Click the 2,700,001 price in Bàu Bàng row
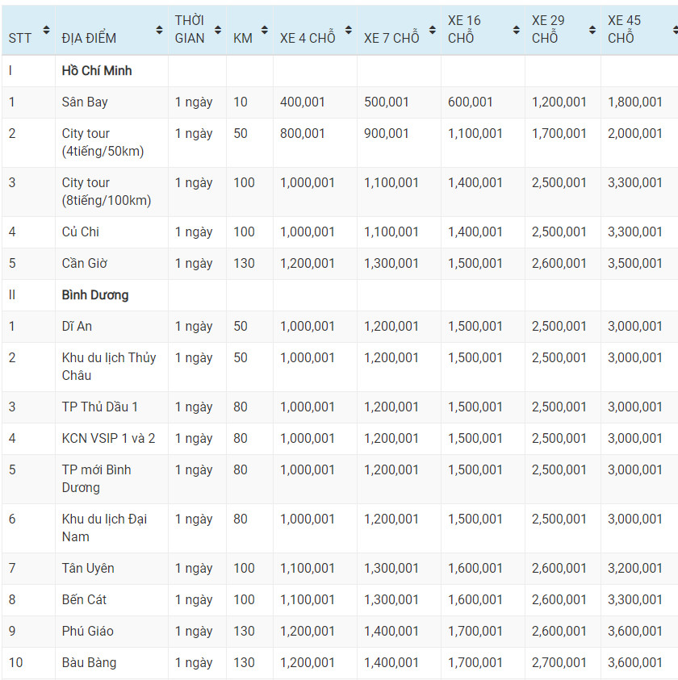 pos(559,663)
